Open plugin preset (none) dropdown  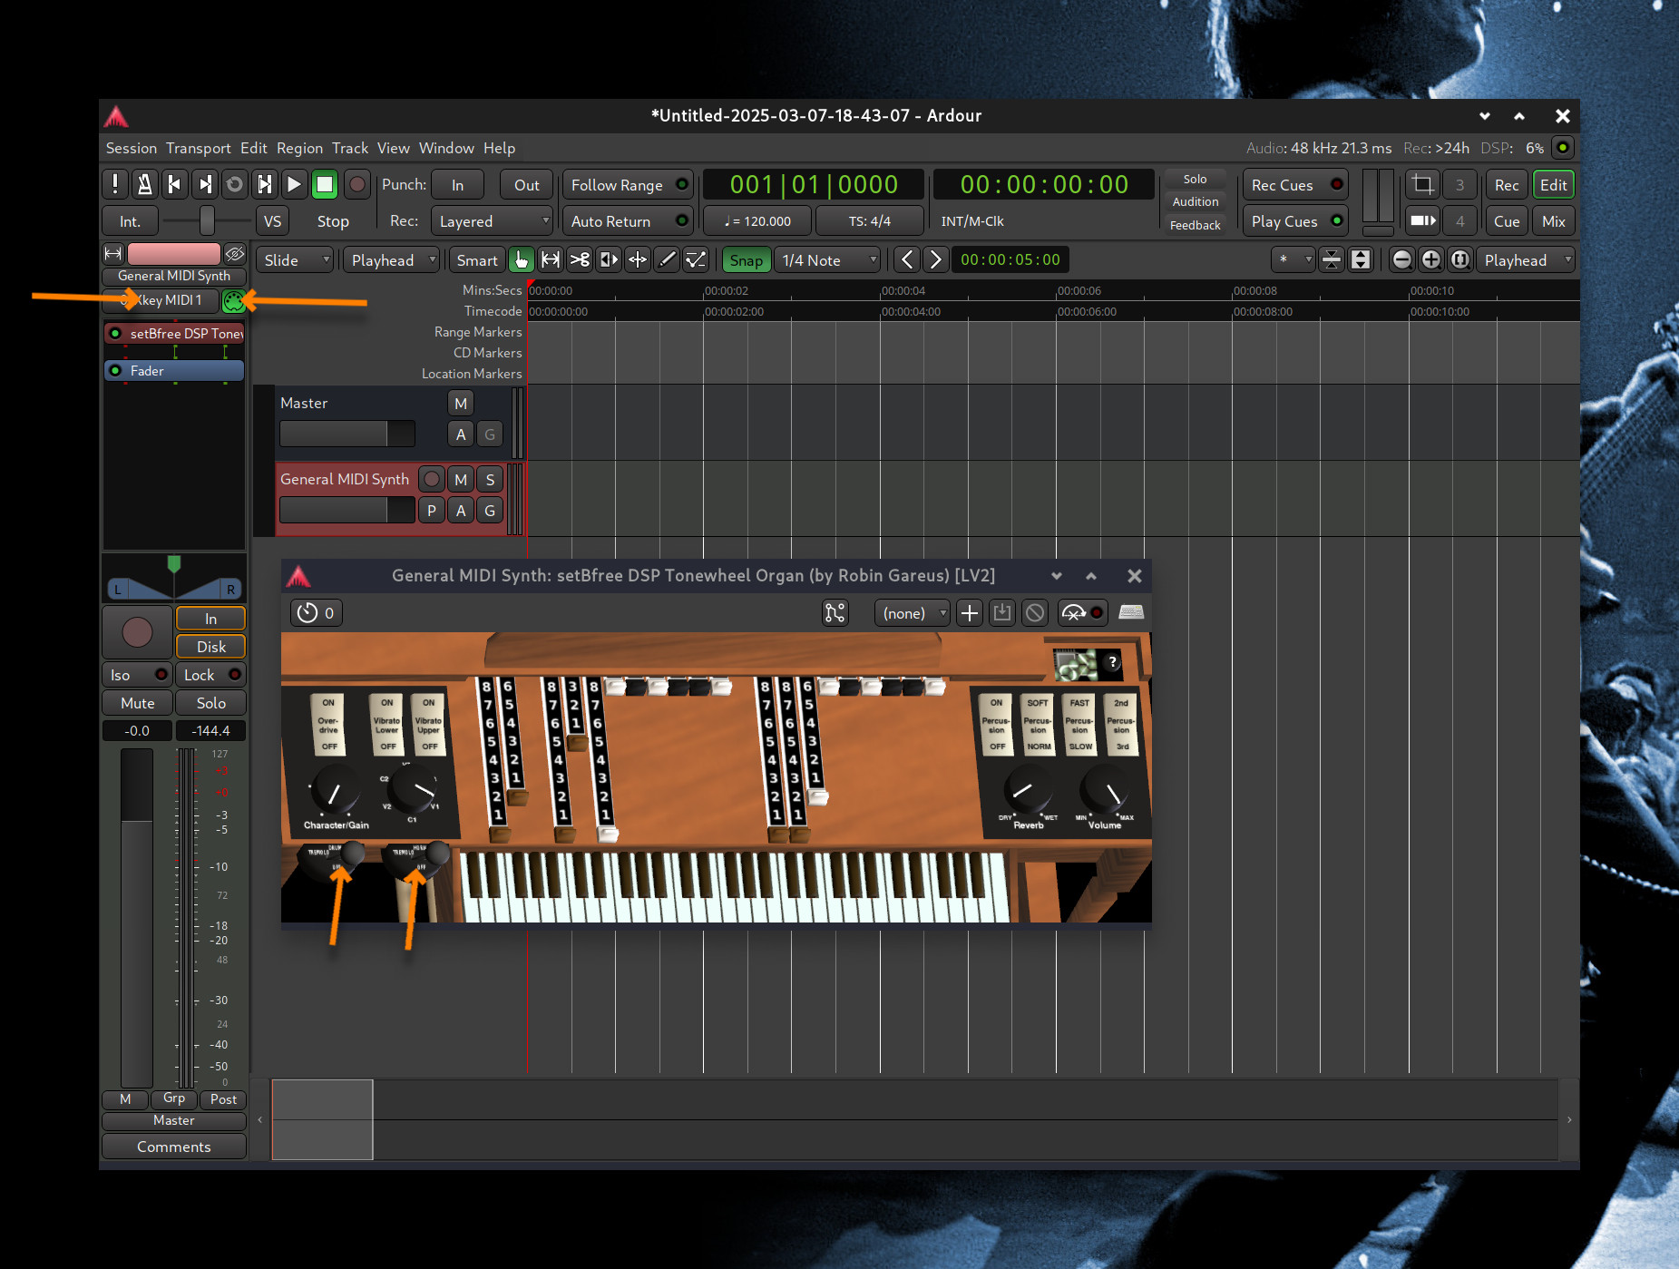click(913, 613)
